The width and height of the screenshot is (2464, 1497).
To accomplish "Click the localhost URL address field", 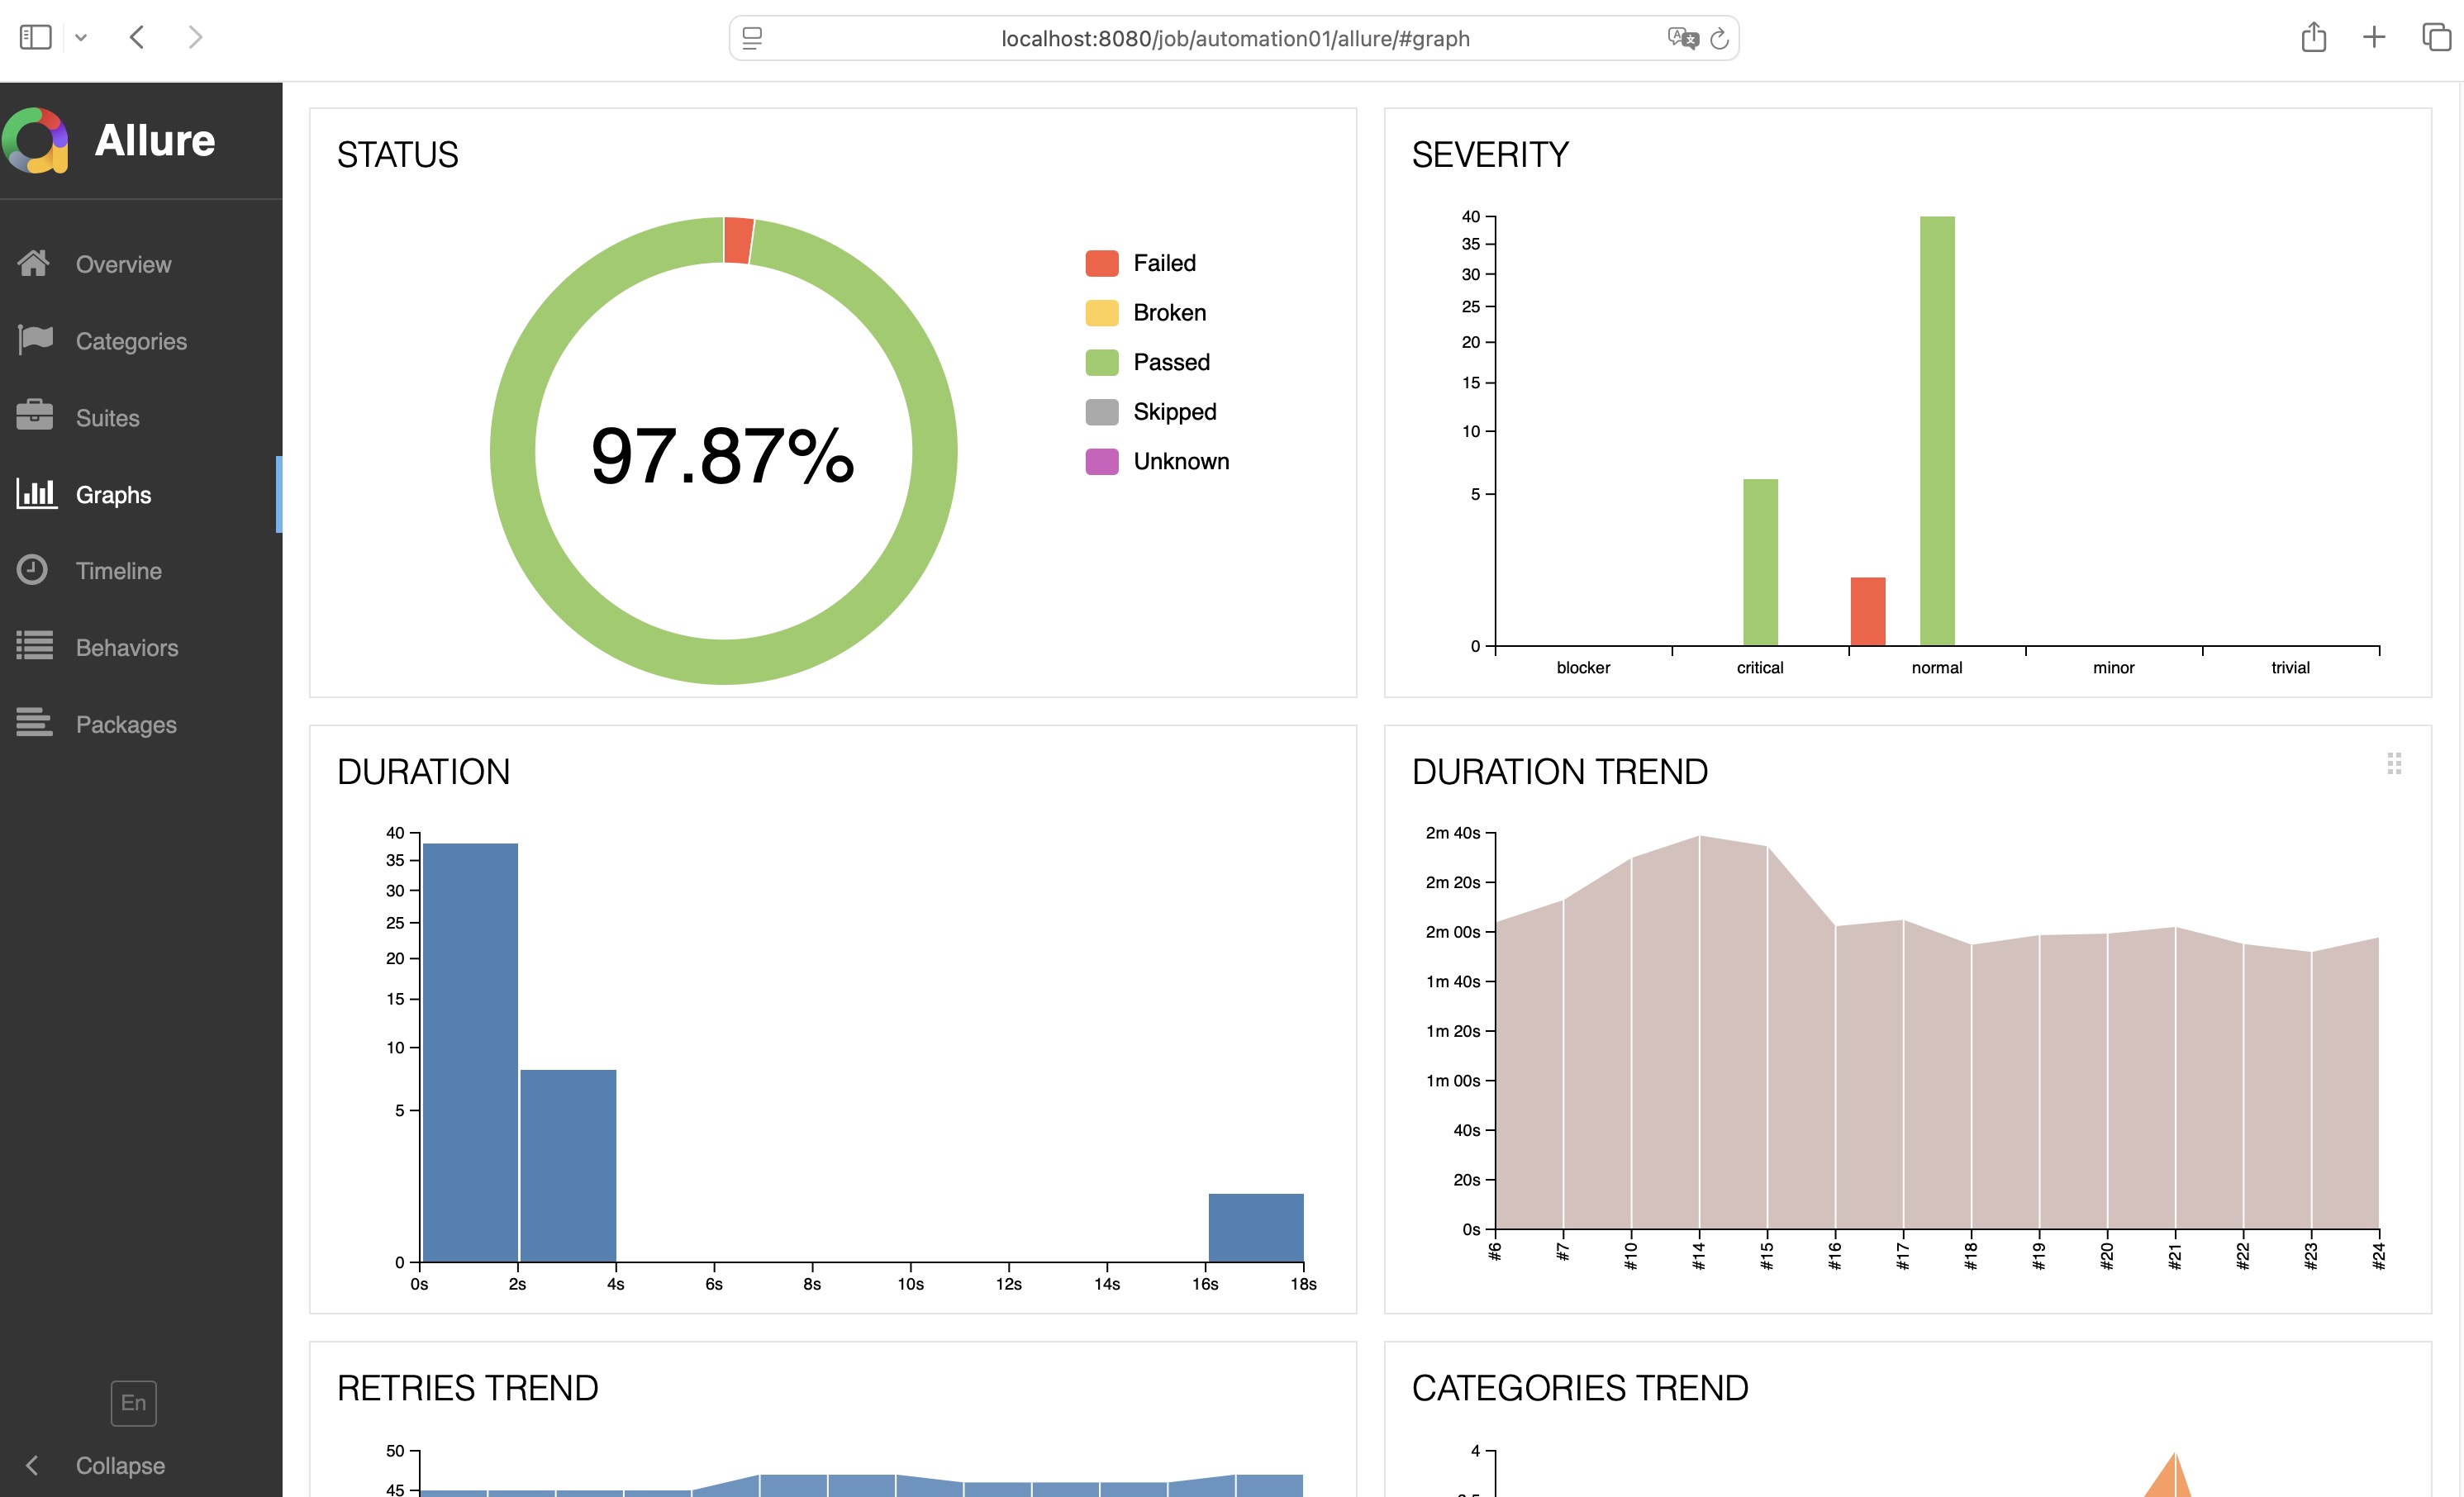I will pos(1234,39).
